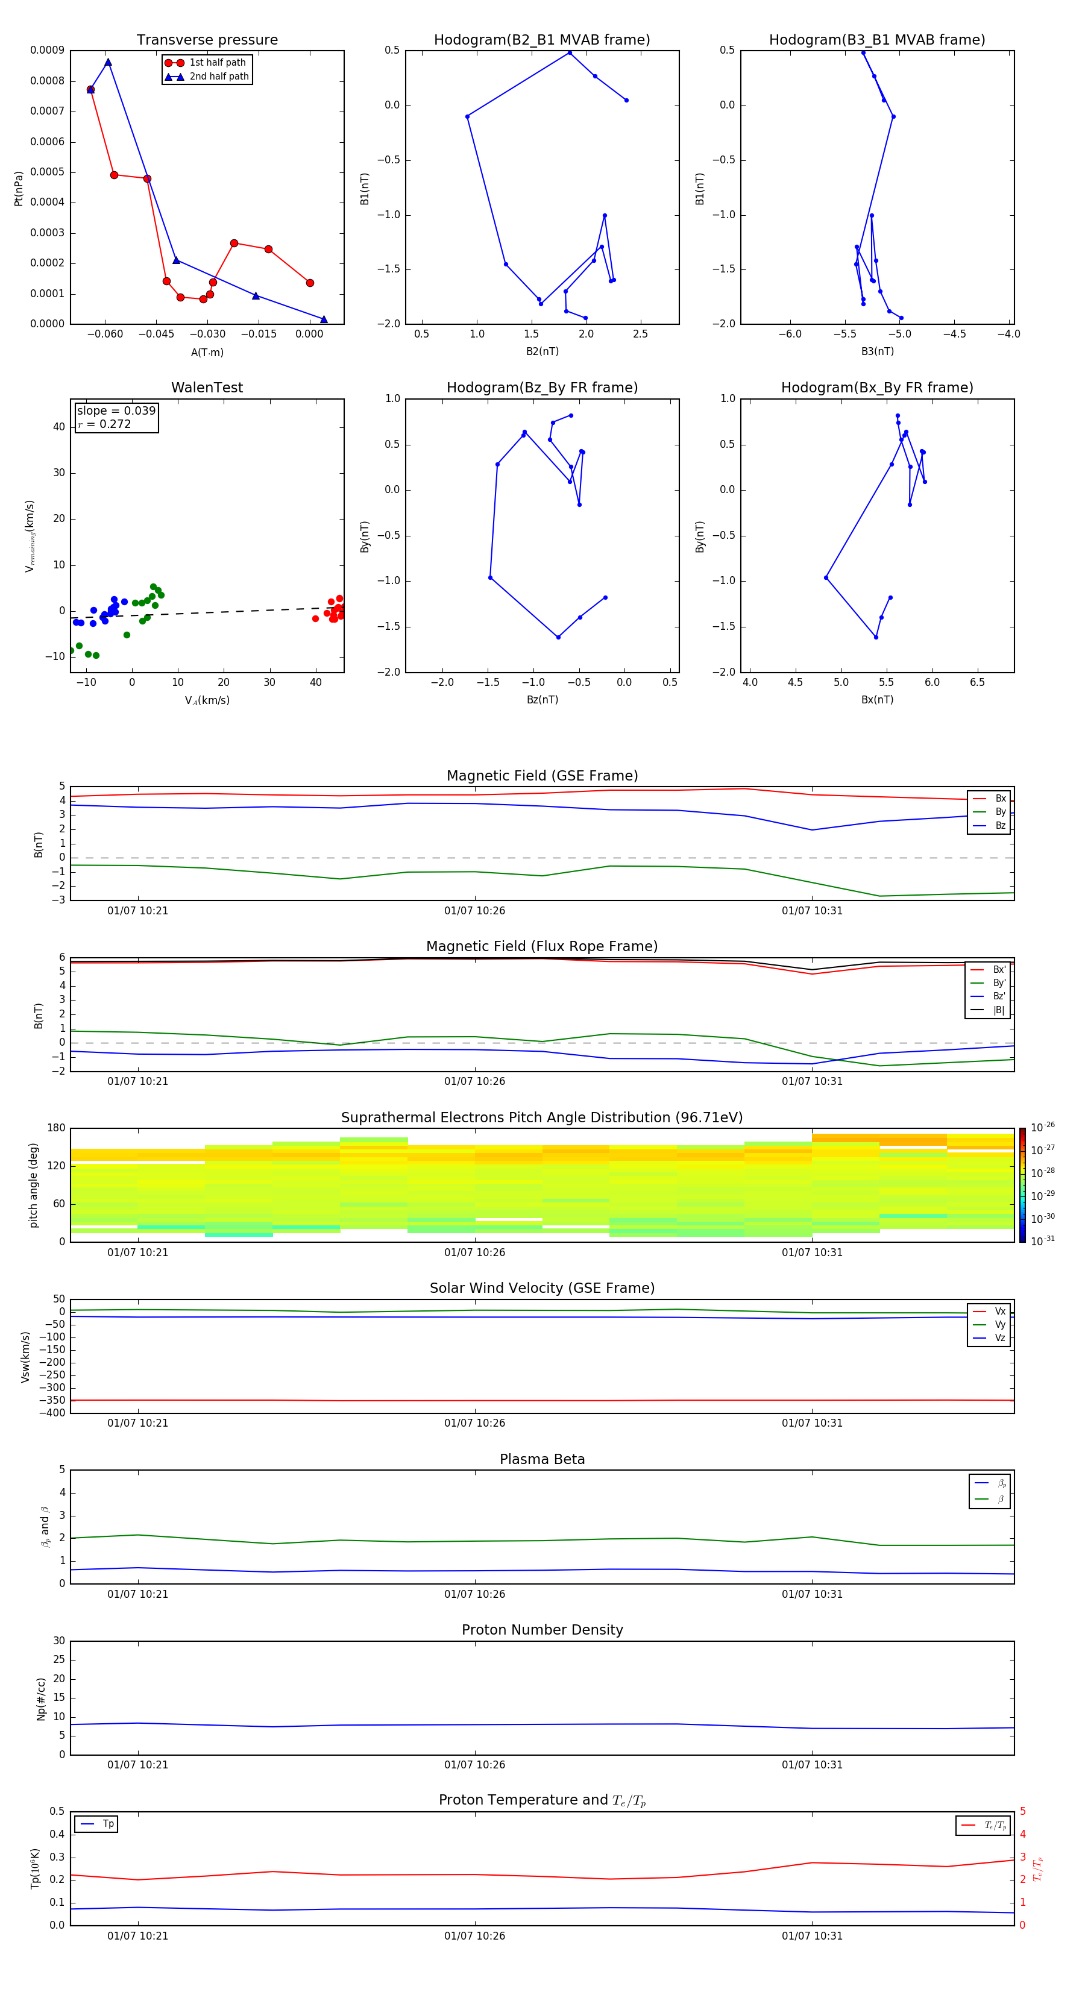Click the 'Vy' legend entry in solar wind plot

(x=989, y=1324)
